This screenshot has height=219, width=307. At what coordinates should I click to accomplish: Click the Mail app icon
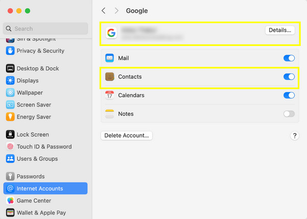click(x=109, y=58)
